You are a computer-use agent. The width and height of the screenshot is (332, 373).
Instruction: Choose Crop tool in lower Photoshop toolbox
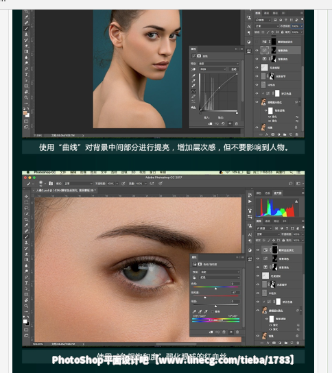coord(26,219)
